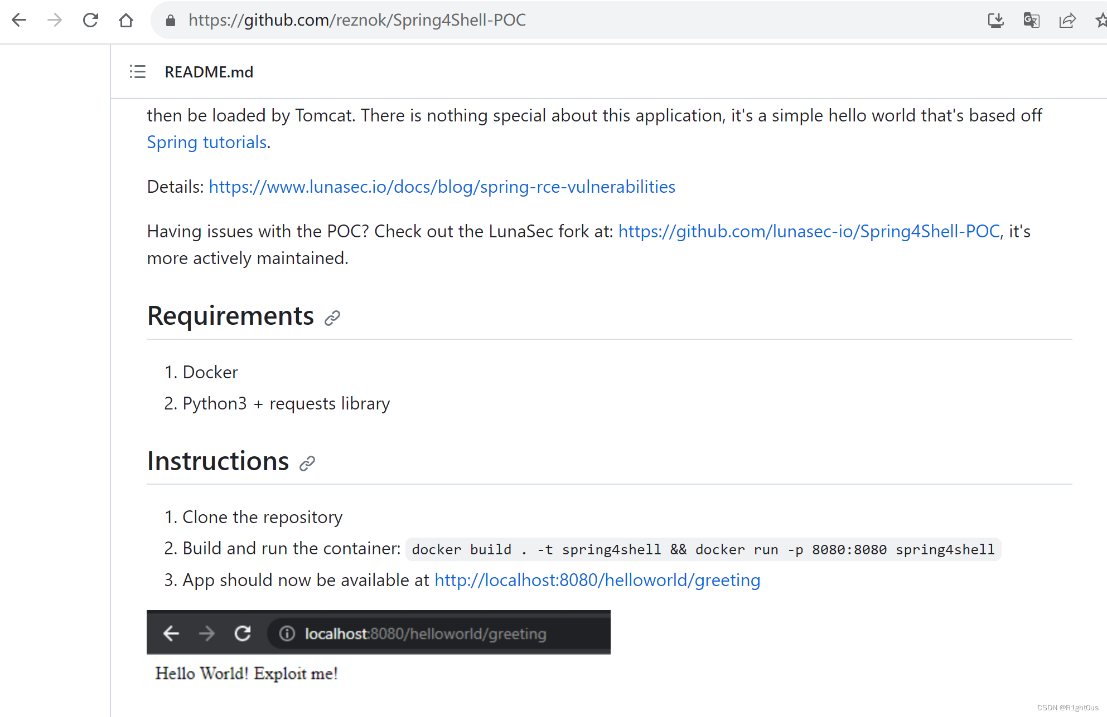Reload the page with the refresh icon

click(x=90, y=20)
